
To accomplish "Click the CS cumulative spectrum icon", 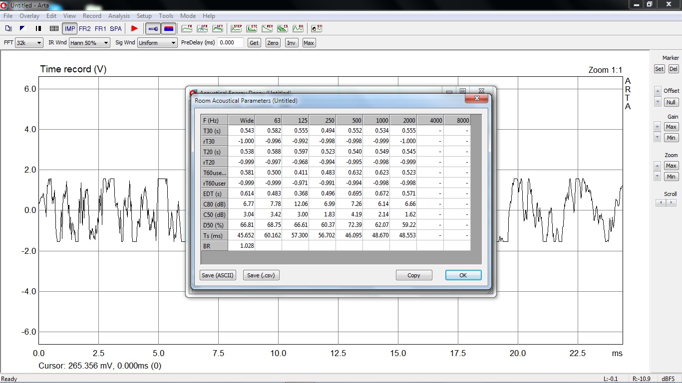I will coord(282,28).
